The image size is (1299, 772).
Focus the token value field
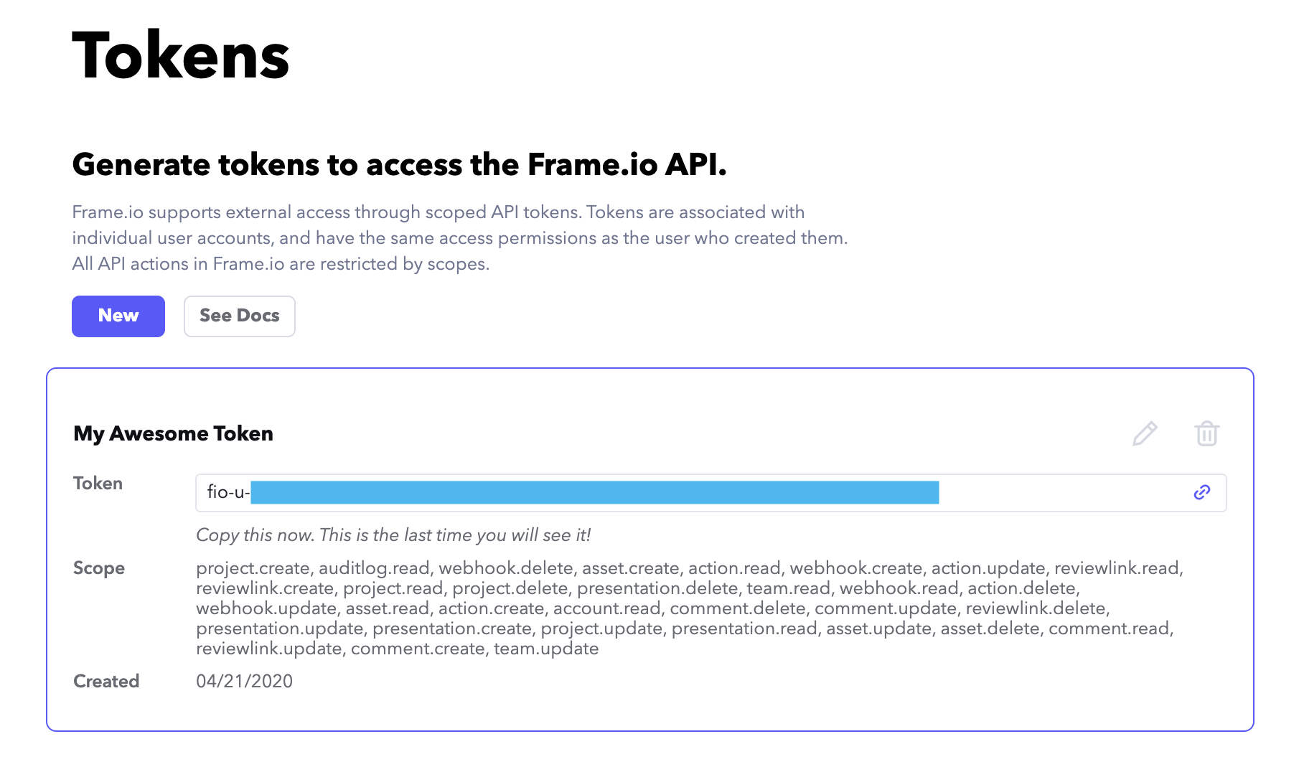coord(711,493)
